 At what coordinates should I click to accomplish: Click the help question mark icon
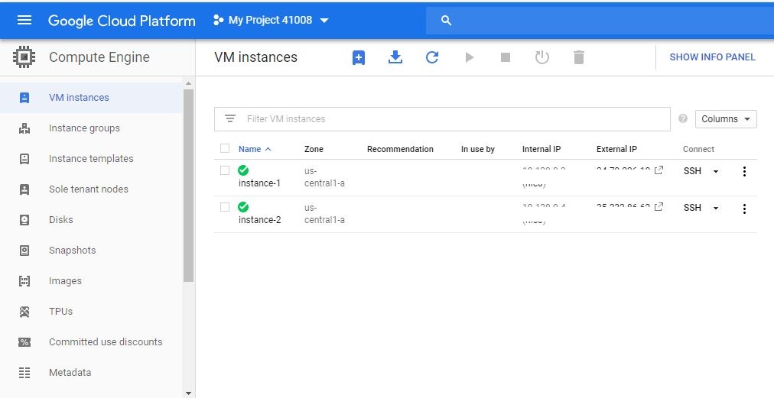coord(683,119)
